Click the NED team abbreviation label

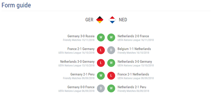click(123, 20)
